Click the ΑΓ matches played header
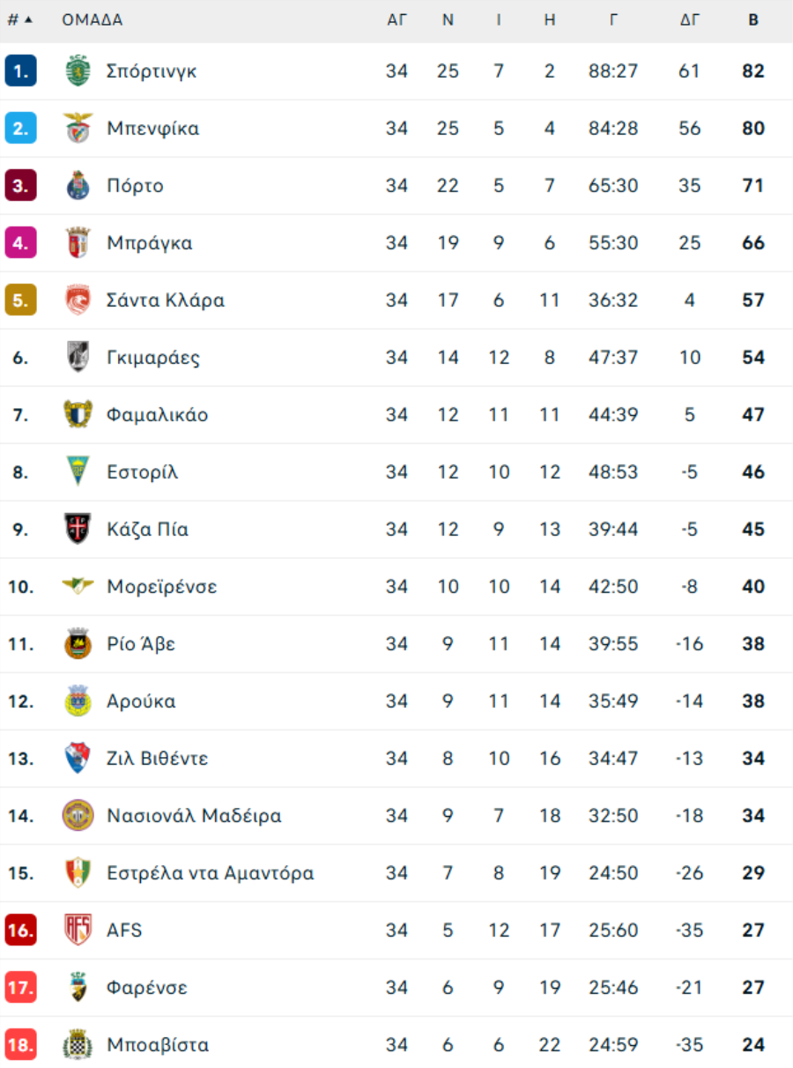 pyautogui.click(x=397, y=20)
